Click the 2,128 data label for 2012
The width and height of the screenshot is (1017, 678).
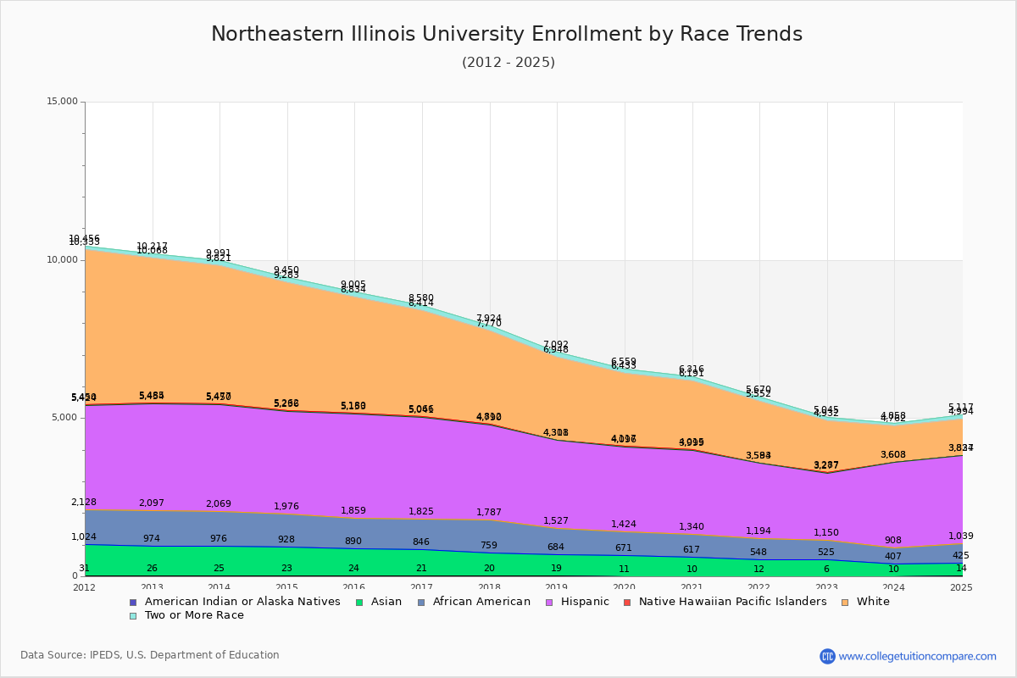84,503
